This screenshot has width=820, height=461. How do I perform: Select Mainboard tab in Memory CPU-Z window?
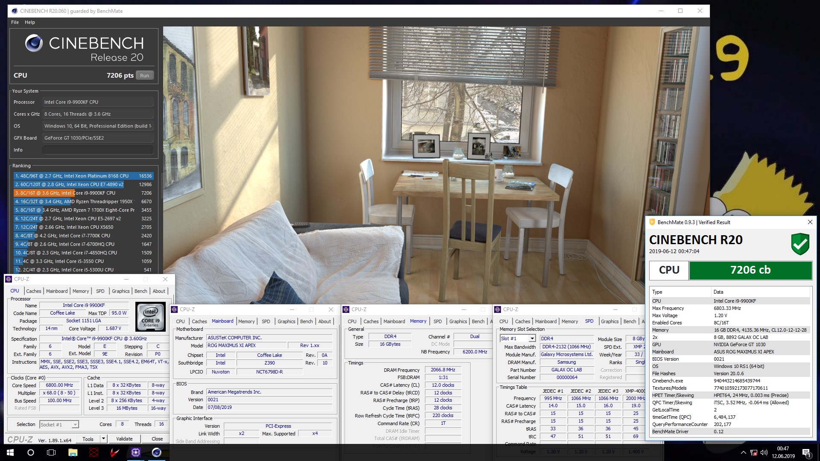[394, 321]
